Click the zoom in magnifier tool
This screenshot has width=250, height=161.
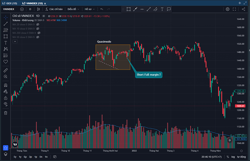[5, 76]
